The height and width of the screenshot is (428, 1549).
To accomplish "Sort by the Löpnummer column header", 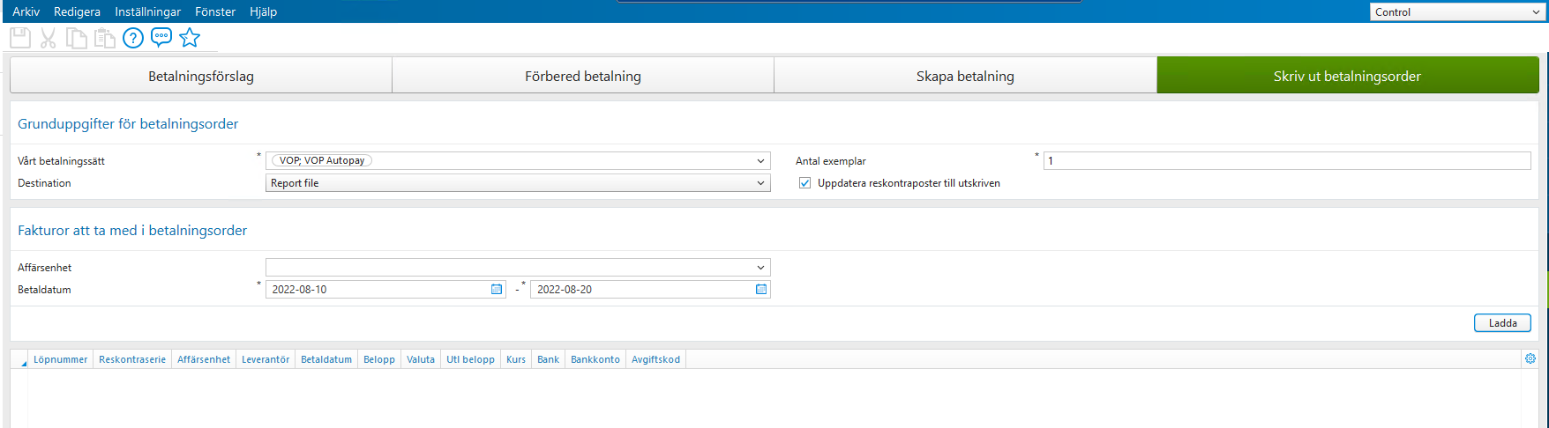I will [60, 359].
